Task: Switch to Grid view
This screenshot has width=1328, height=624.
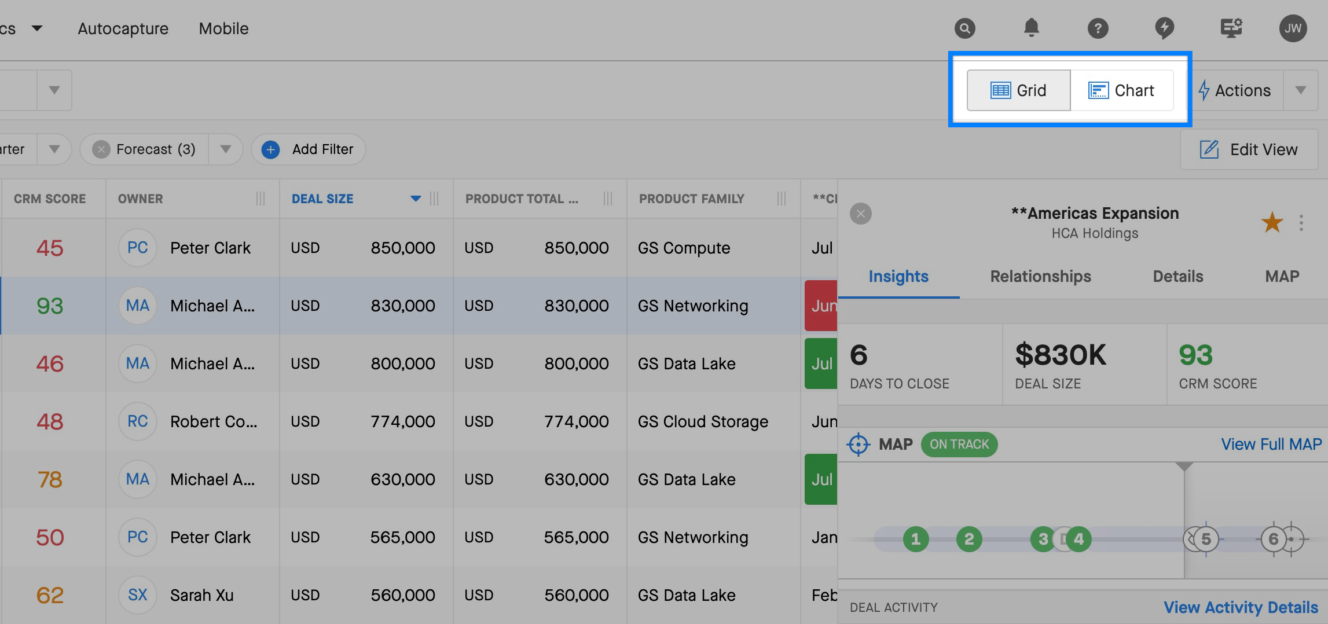Action: [1019, 90]
